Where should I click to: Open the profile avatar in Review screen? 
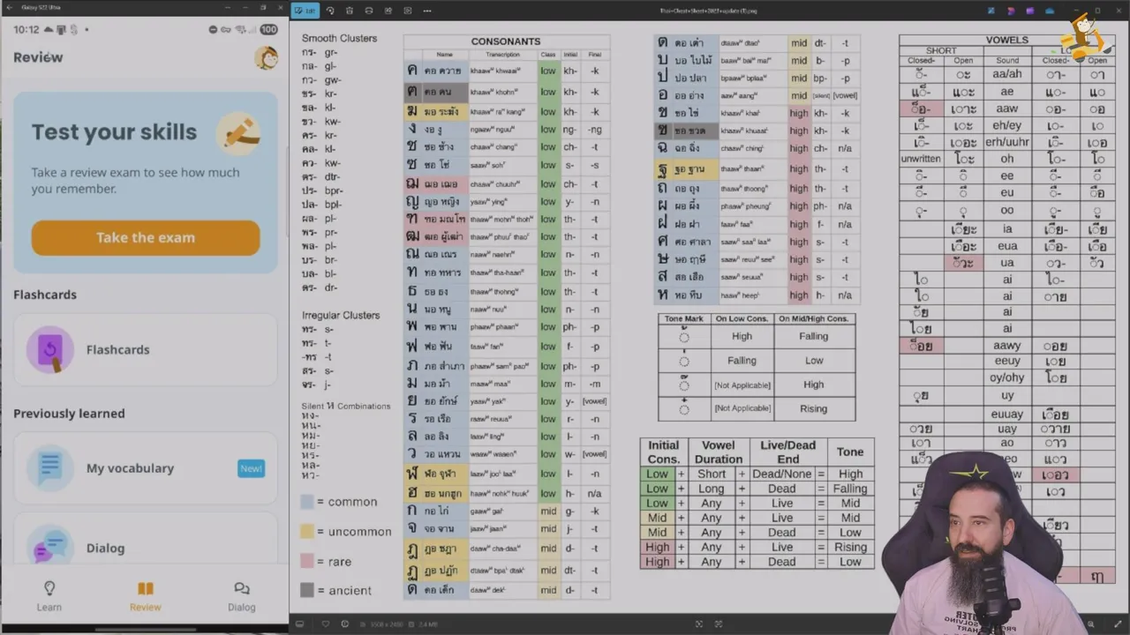[x=266, y=57]
